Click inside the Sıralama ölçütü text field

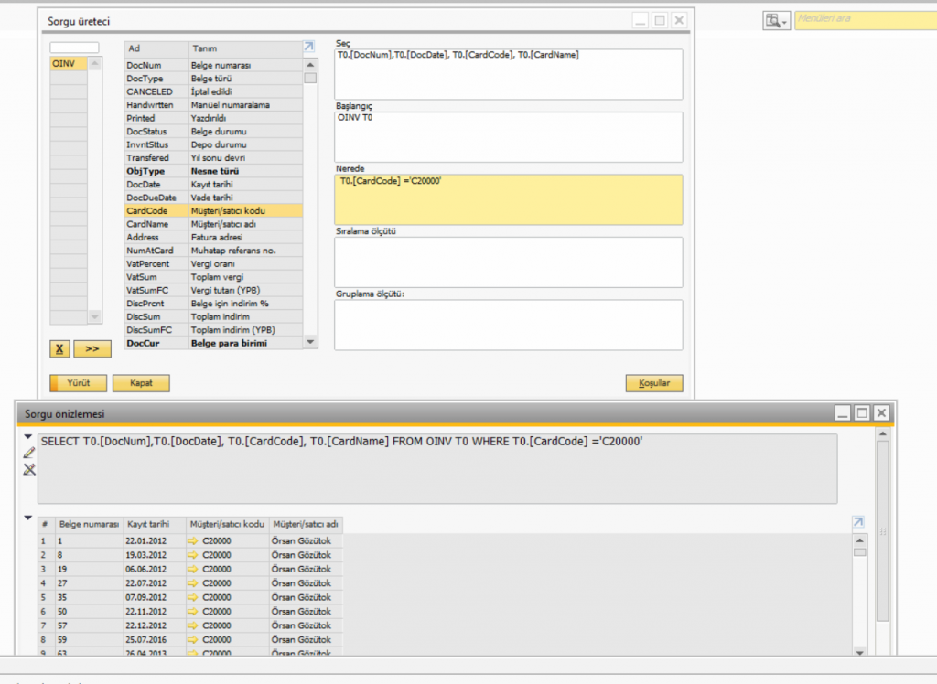(508, 262)
